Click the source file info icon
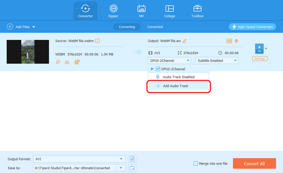Viewport: 283px width, 173px height. tap(97, 41)
